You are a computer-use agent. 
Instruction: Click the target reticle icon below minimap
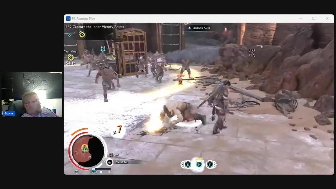[x=76, y=172]
